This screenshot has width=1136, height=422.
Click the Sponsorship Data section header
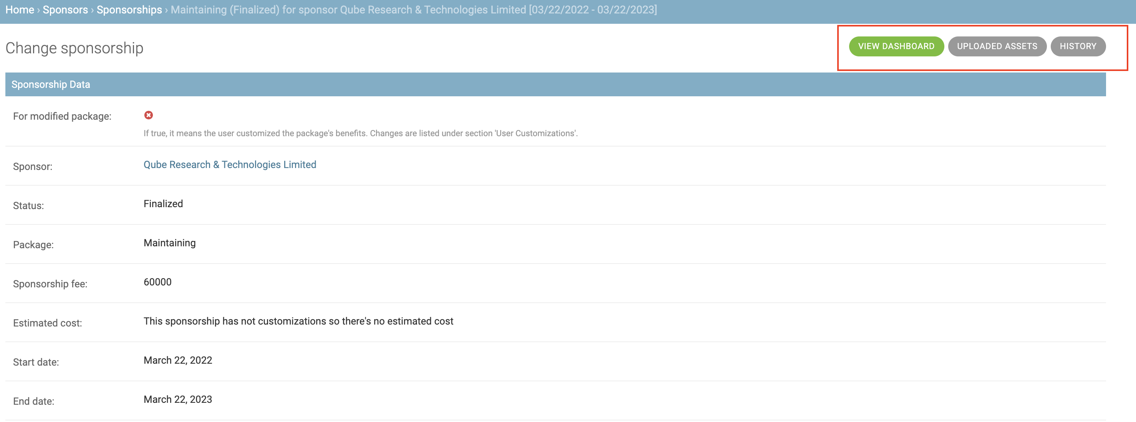[51, 84]
